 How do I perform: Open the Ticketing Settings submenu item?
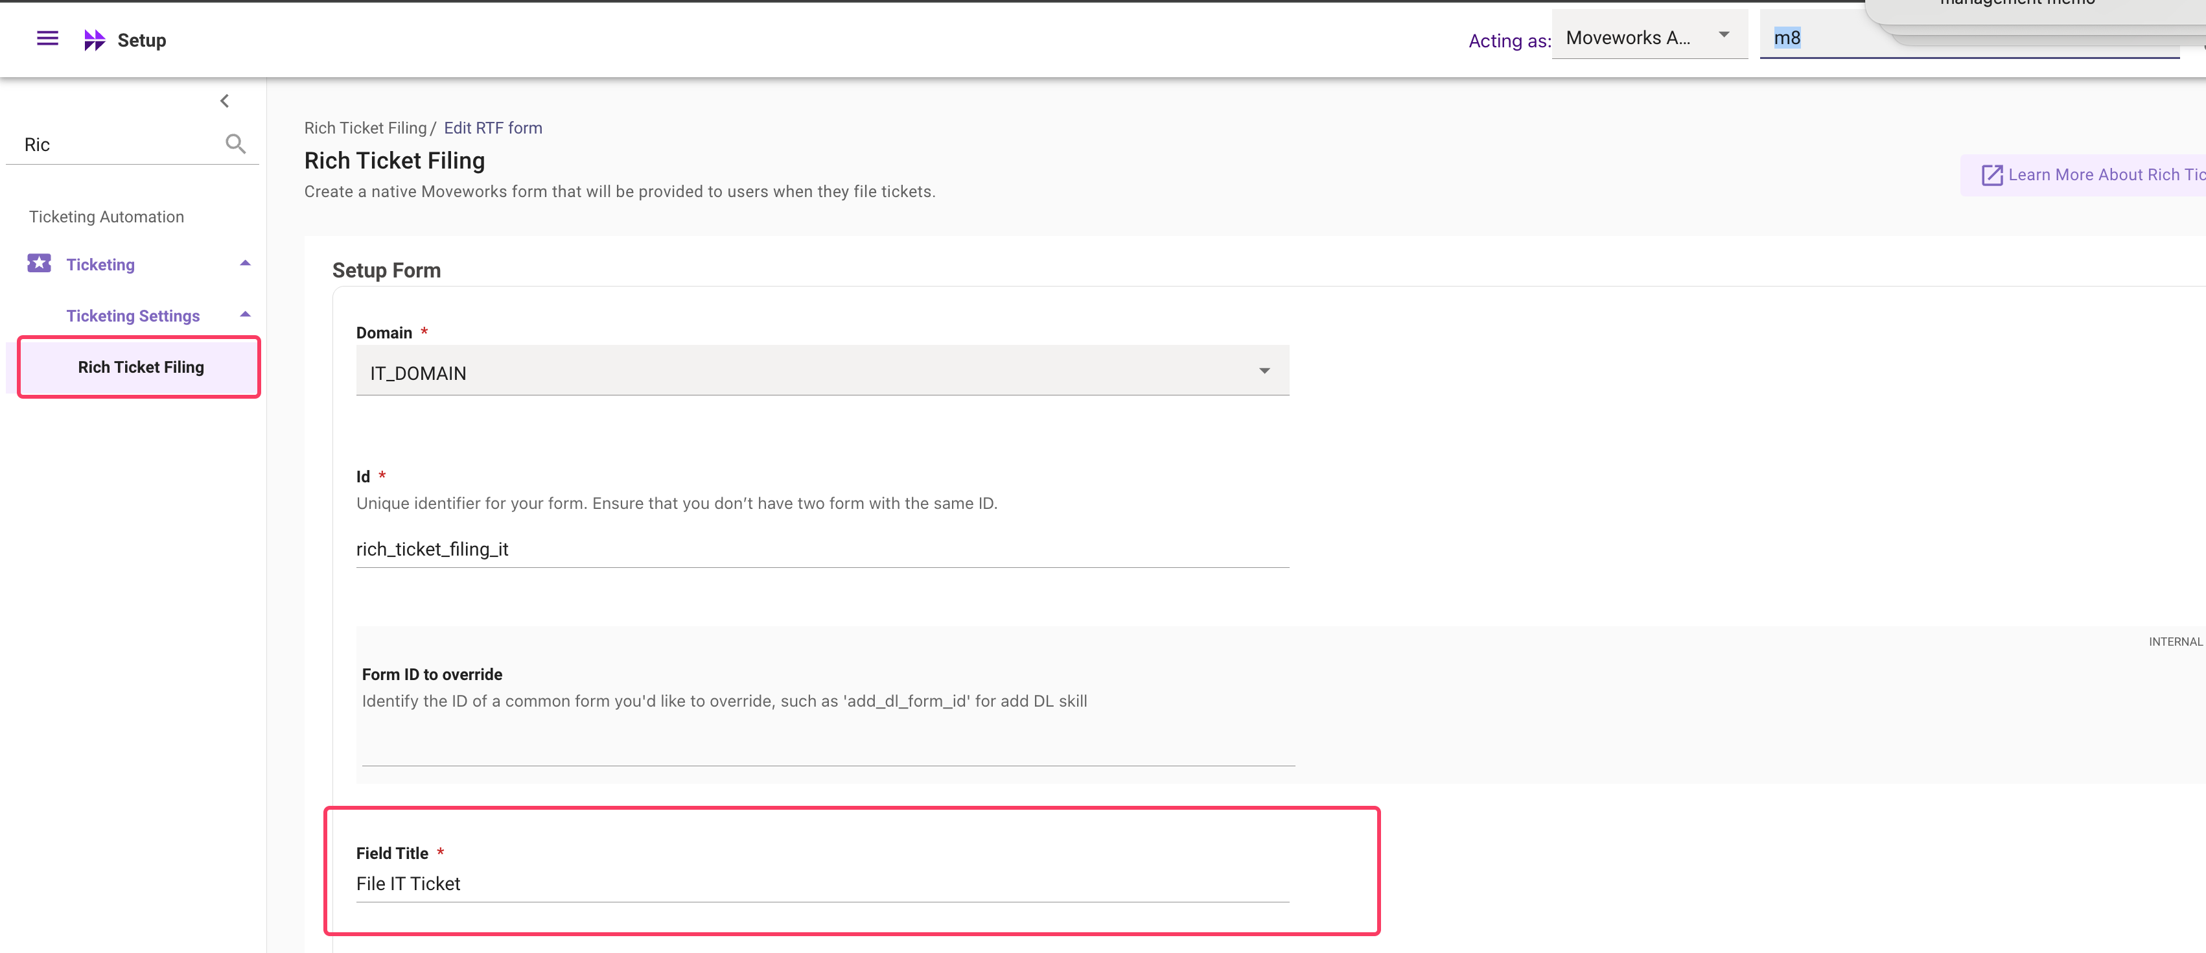coord(133,315)
